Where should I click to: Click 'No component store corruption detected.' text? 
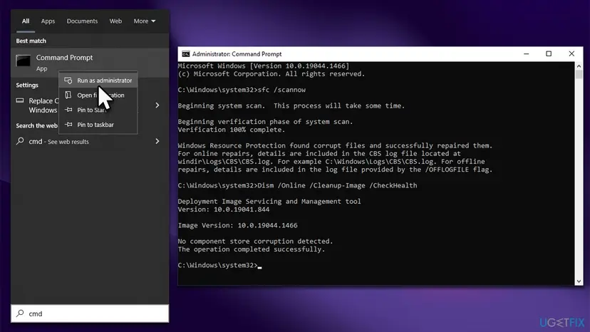click(256, 242)
